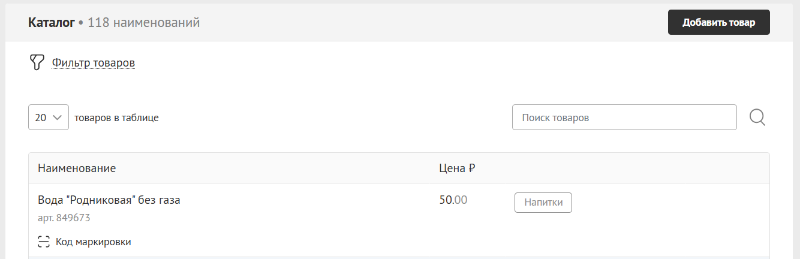
Task: Click the ruble symbol in the price header
Action: tap(472, 168)
